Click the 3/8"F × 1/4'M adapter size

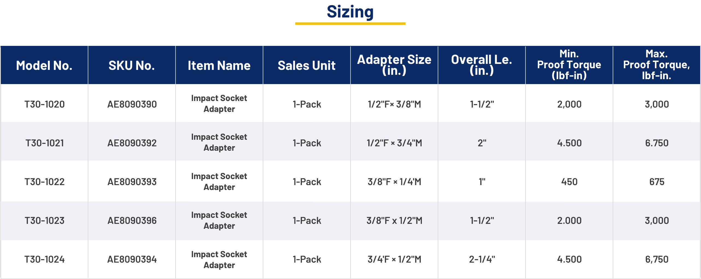point(394,182)
